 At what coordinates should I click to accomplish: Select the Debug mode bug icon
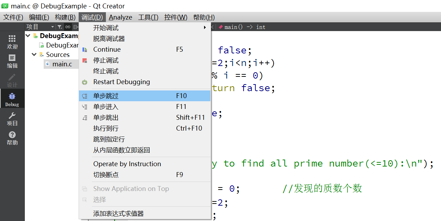pyautogui.click(x=12, y=99)
